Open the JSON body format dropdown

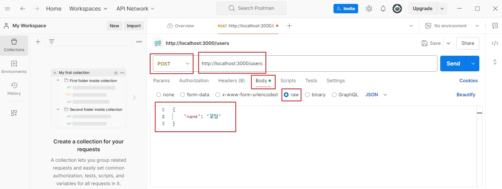[376, 95]
